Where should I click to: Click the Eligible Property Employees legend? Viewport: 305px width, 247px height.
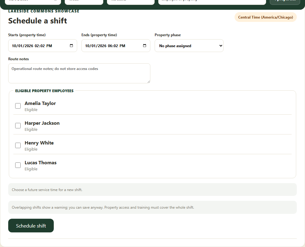(44, 91)
